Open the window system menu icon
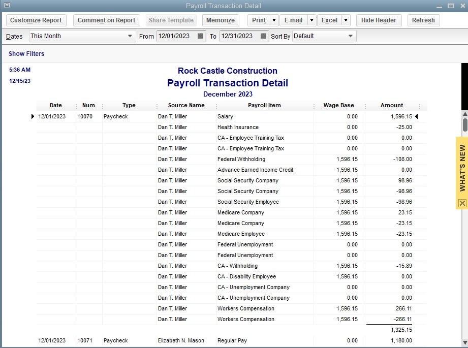This screenshot has height=348, width=468. coord(7,6)
